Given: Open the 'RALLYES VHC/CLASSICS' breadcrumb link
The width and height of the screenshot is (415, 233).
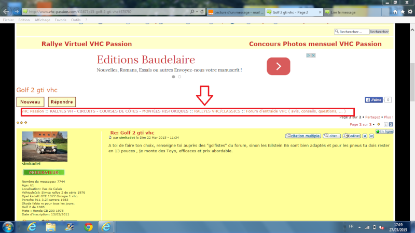Looking at the screenshot, I should [217, 111].
